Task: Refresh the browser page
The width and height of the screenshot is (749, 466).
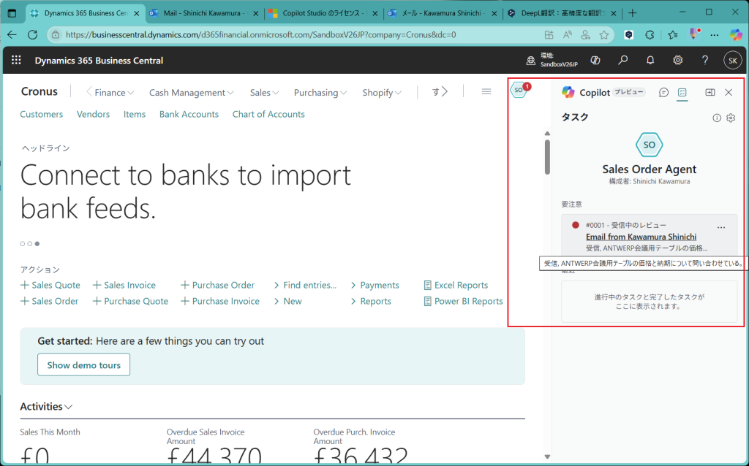Action: (x=32, y=35)
